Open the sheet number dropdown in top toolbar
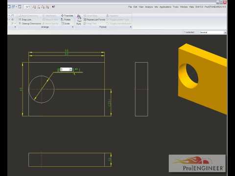The image size is (235, 176). pyautogui.click(x=27, y=7)
